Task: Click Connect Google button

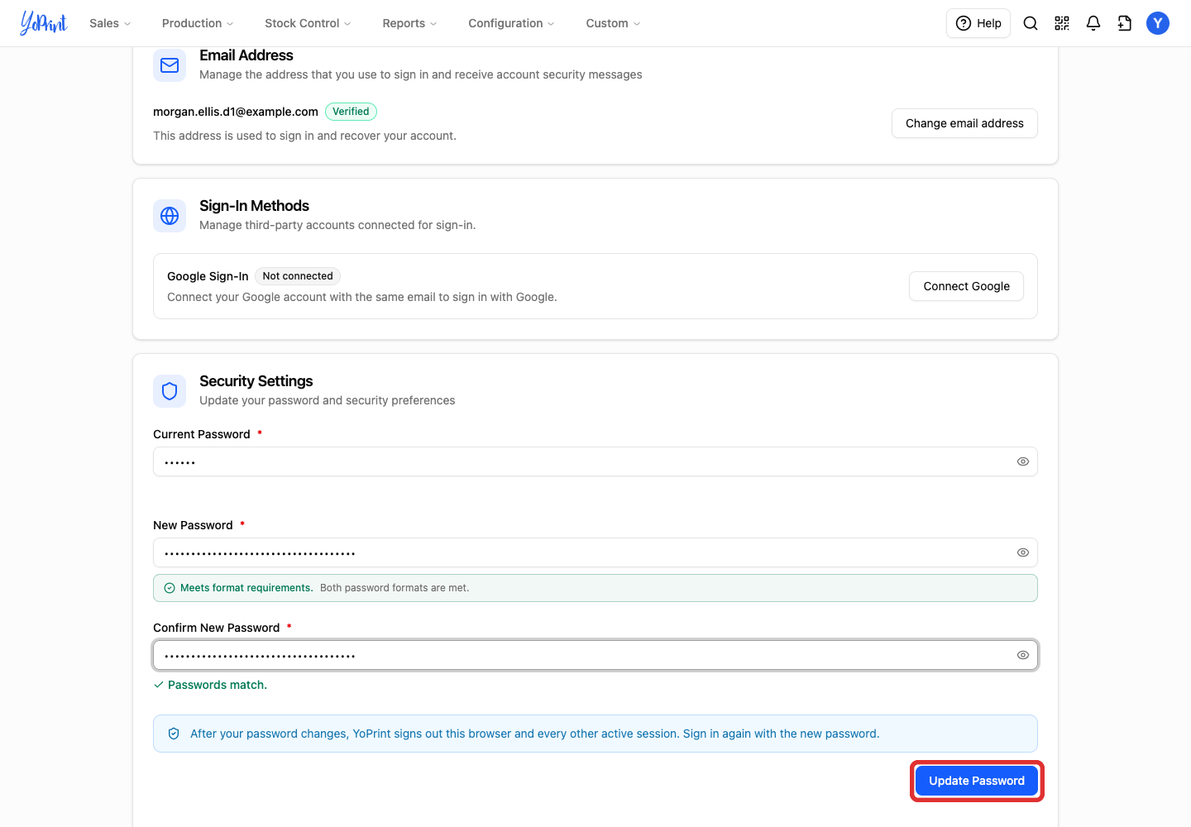Action: (x=966, y=286)
